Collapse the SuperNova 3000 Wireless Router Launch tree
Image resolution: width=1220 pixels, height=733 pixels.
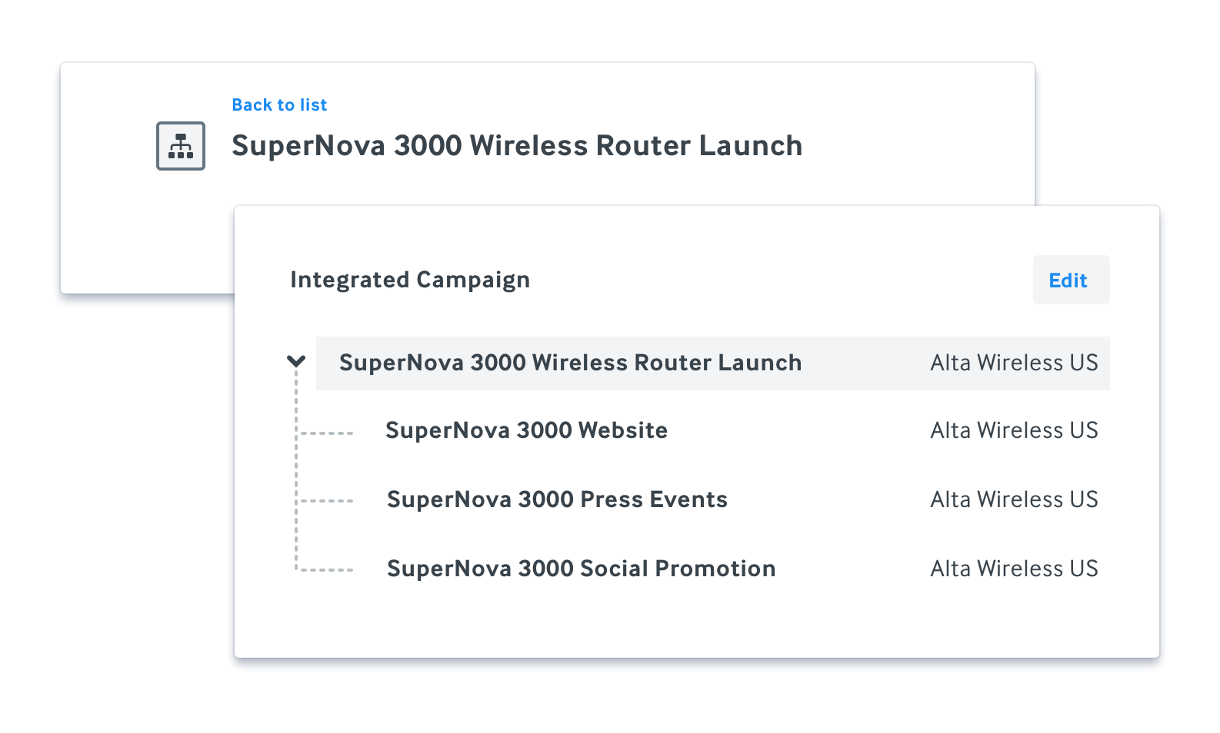click(x=296, y=361)
